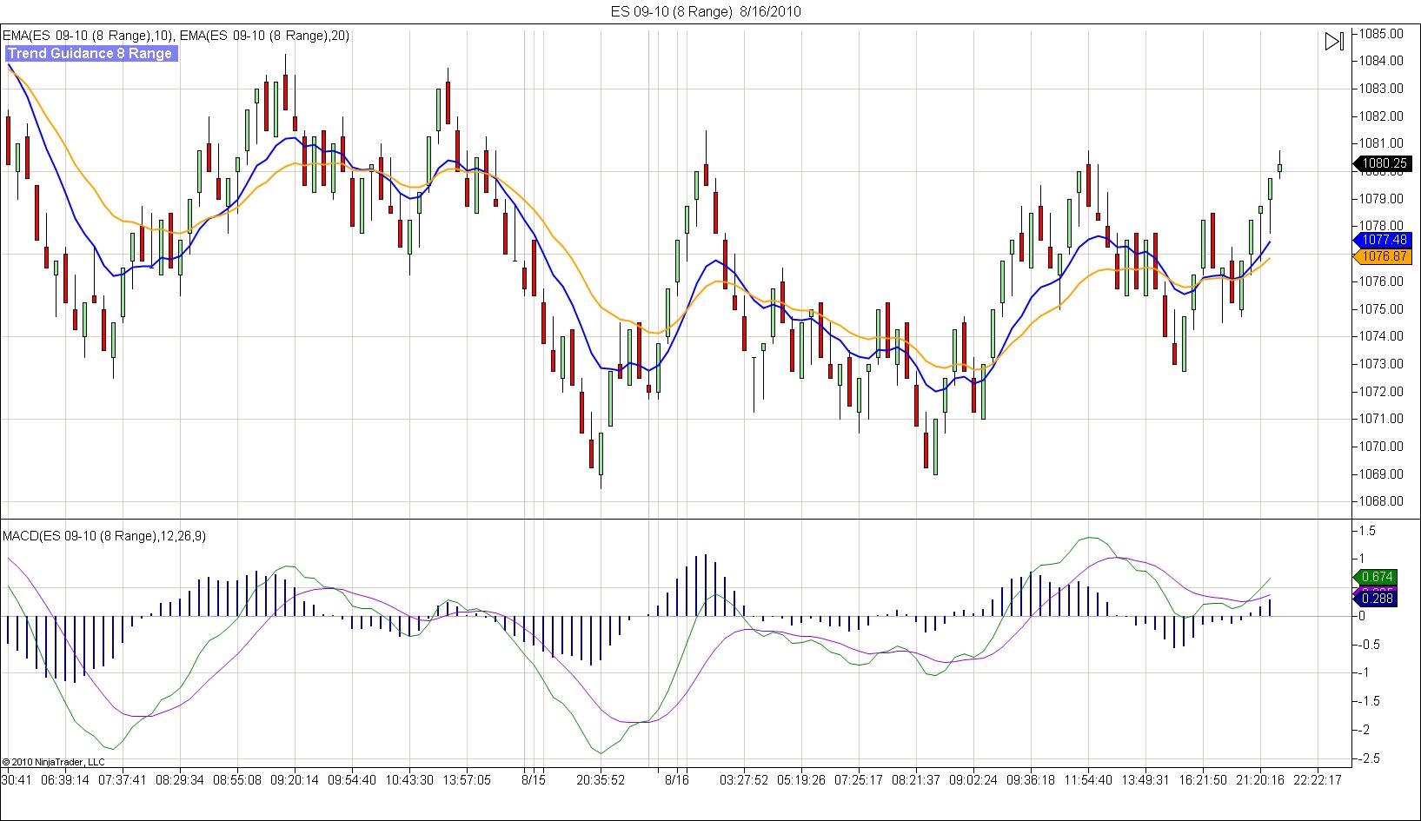
Task: Click the green 0.674 MACD value marker
Action: pyautogui.click(x=1375, y=576)
